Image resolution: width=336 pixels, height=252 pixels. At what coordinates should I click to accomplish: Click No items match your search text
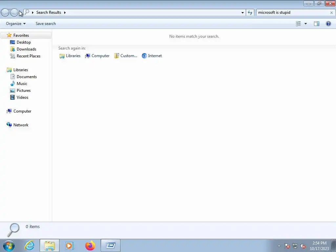click(194, 36)
